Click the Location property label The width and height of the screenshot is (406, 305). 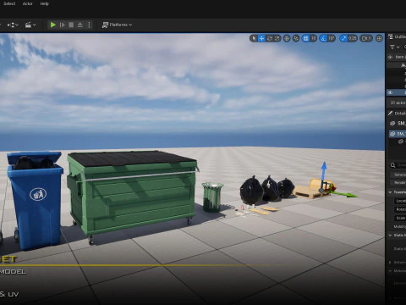[x=401, y=201]
